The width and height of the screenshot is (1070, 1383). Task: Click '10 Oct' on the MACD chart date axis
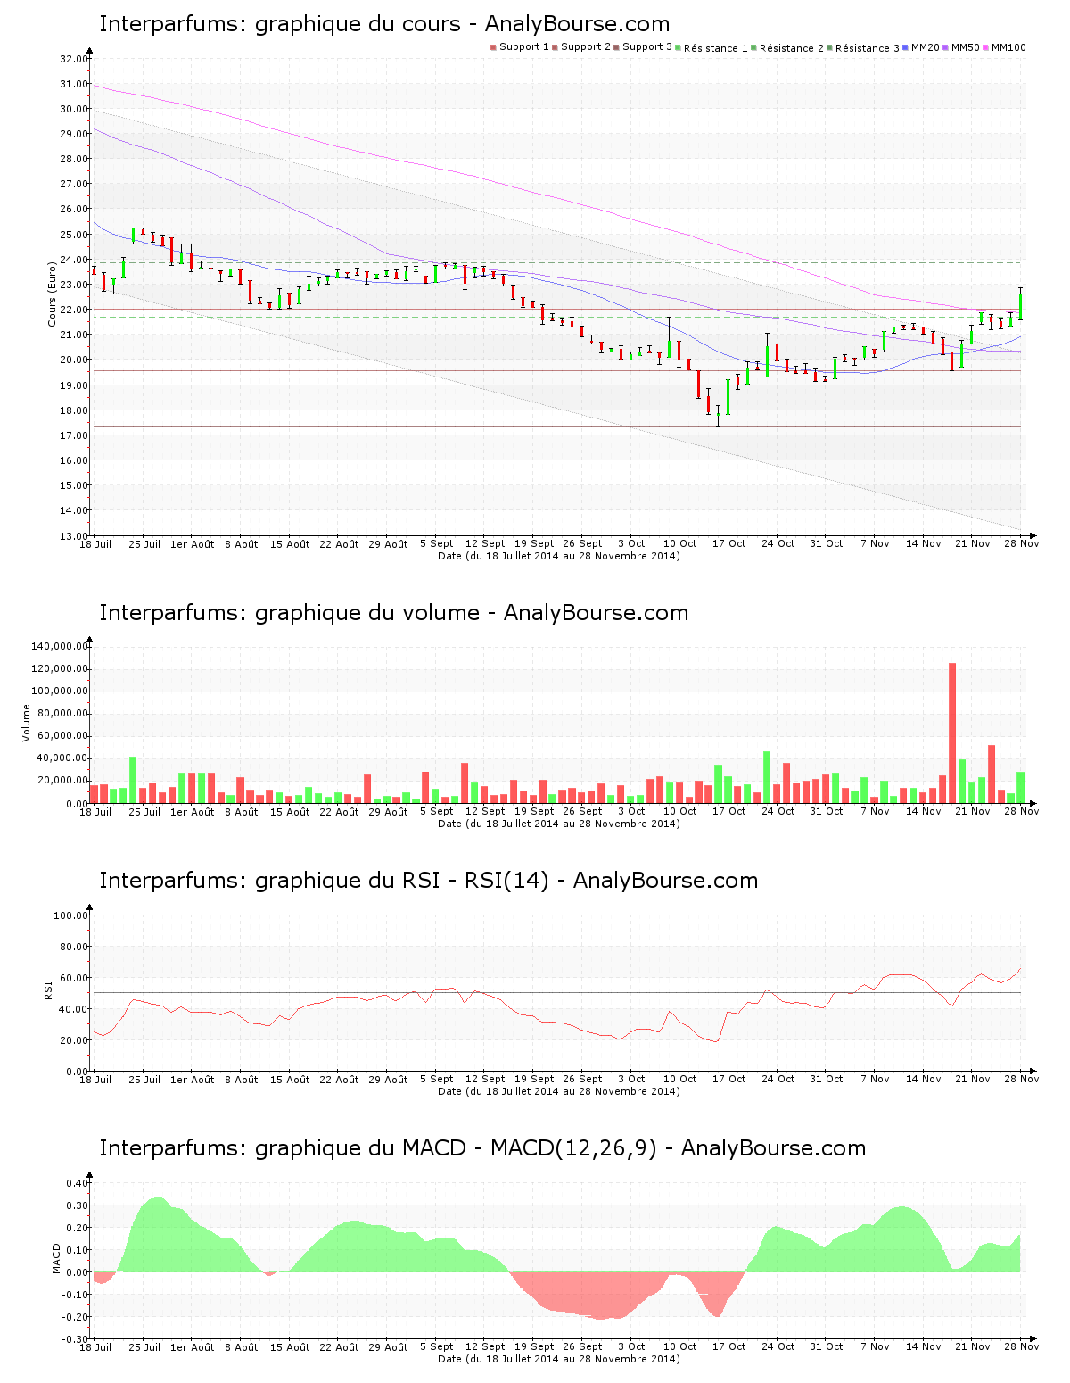click(679, 1346)
